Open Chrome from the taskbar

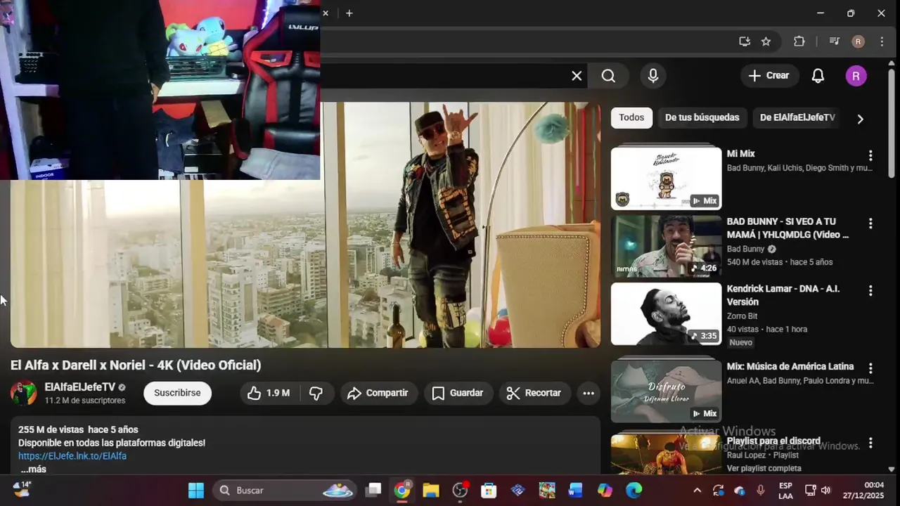pyautogui.click(x=401, y=490)
